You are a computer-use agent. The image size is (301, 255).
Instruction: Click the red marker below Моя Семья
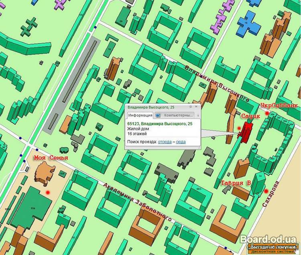pyautogui.click(x=48, y=193)
